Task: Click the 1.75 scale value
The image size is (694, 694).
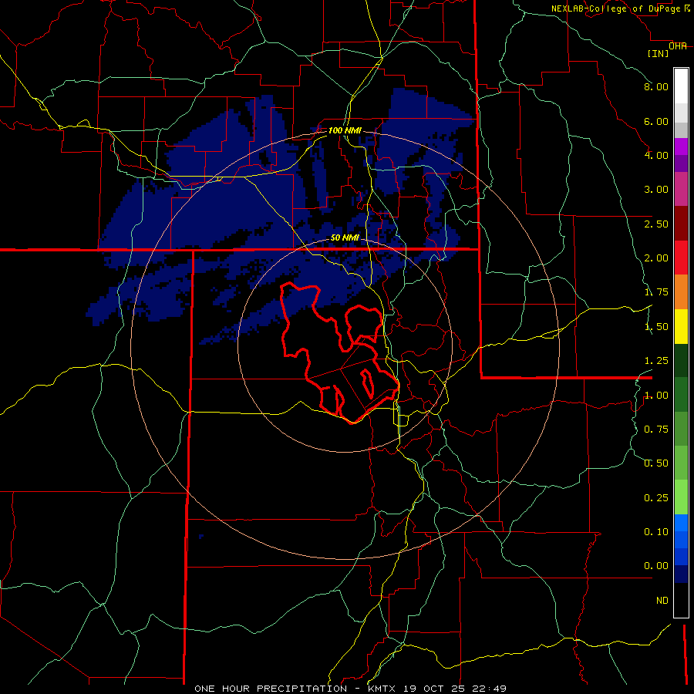Action: (x=656, y=292)
